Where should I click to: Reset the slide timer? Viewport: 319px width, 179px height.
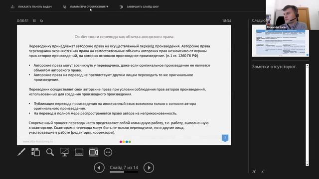[41, 21]
